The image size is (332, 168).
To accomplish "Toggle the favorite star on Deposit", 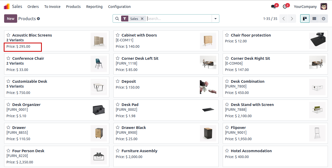I will [118, 81].
